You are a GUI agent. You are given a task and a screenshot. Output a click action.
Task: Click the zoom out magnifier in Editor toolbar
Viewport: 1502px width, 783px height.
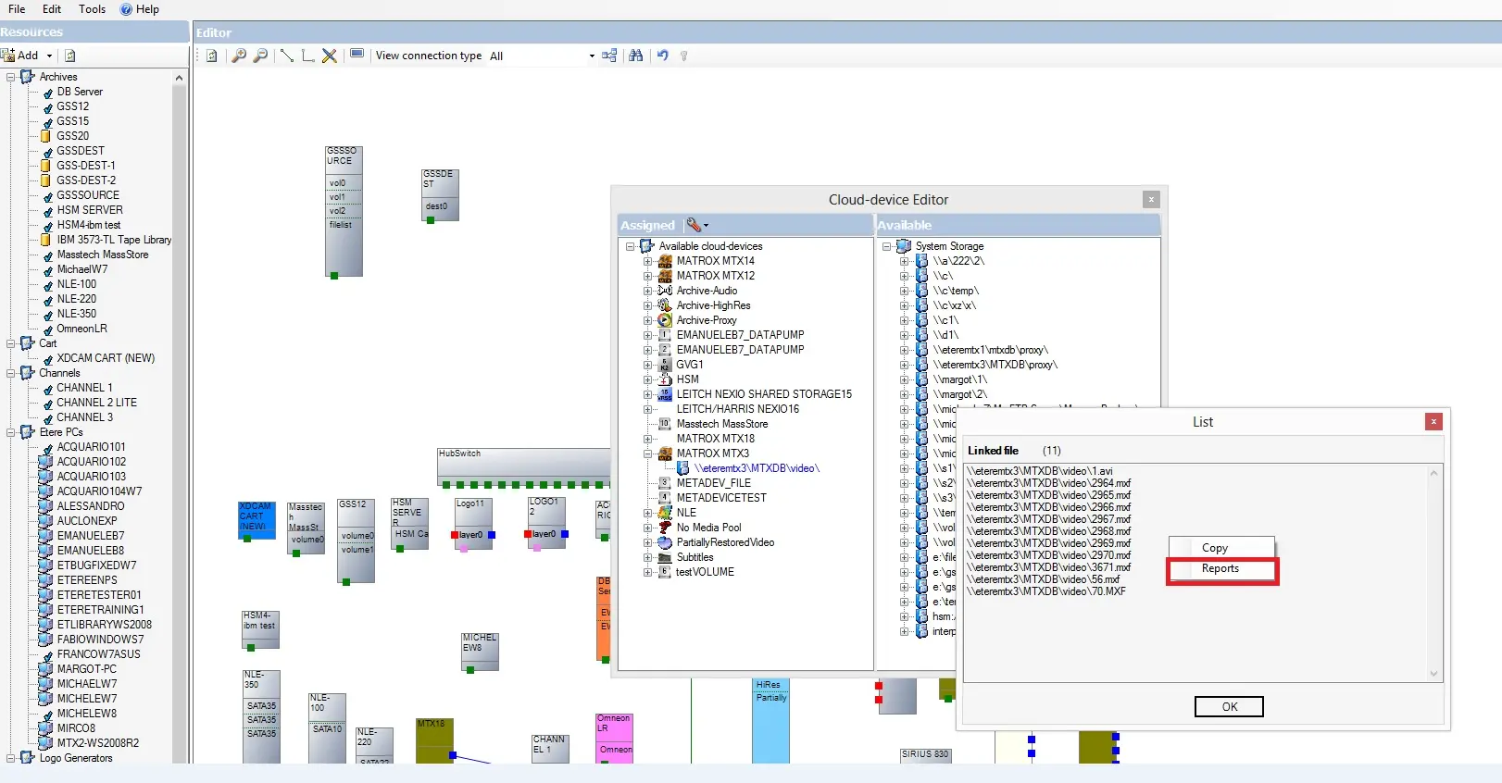[x=260, y=56]
